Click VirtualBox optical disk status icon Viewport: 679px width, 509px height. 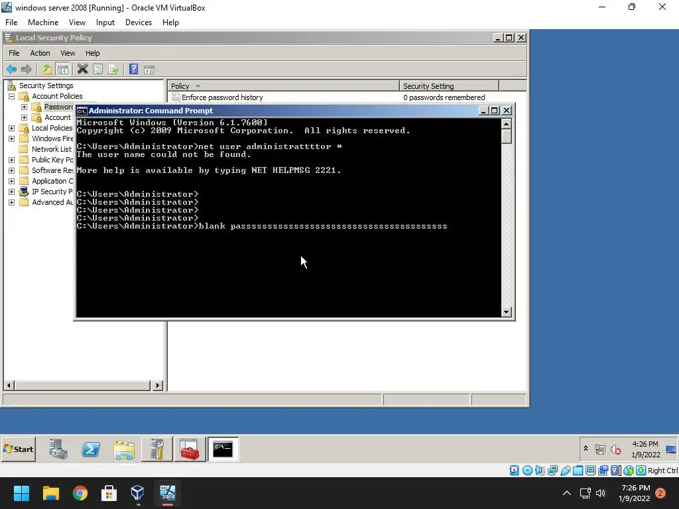click(527, 471)
